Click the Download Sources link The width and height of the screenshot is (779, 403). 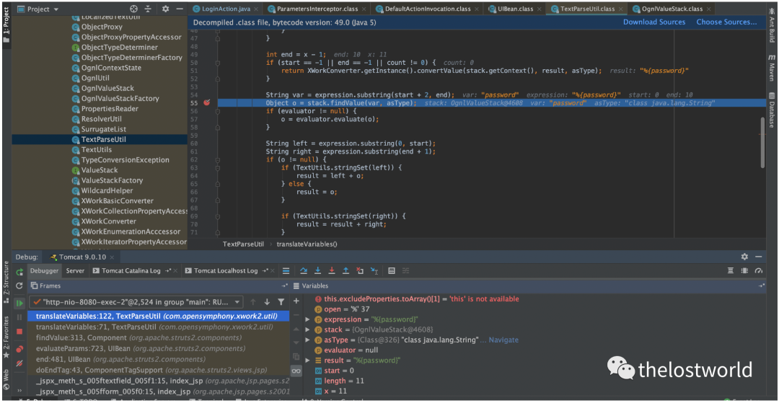click(x=654, y=22)
